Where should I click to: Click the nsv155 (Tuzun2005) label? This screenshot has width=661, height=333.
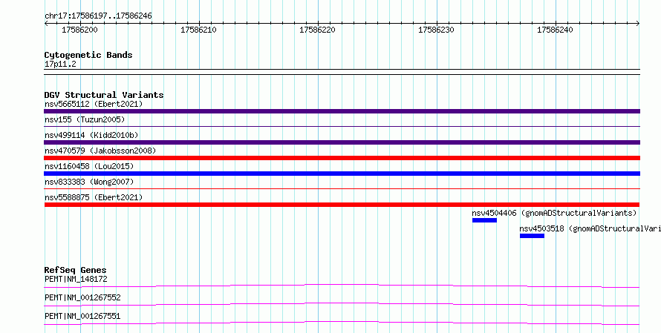point(85,119)
